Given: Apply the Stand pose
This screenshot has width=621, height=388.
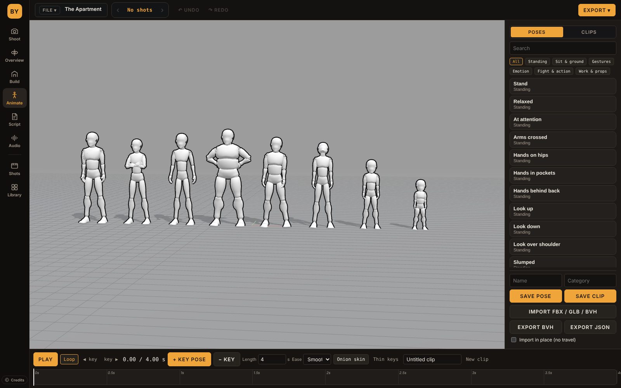Looking at the screenshot, I should point(563,86).
